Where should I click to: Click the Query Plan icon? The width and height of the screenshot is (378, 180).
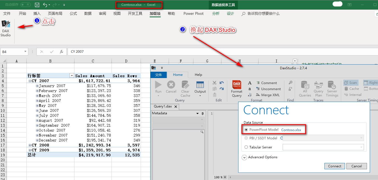[318, 85]
